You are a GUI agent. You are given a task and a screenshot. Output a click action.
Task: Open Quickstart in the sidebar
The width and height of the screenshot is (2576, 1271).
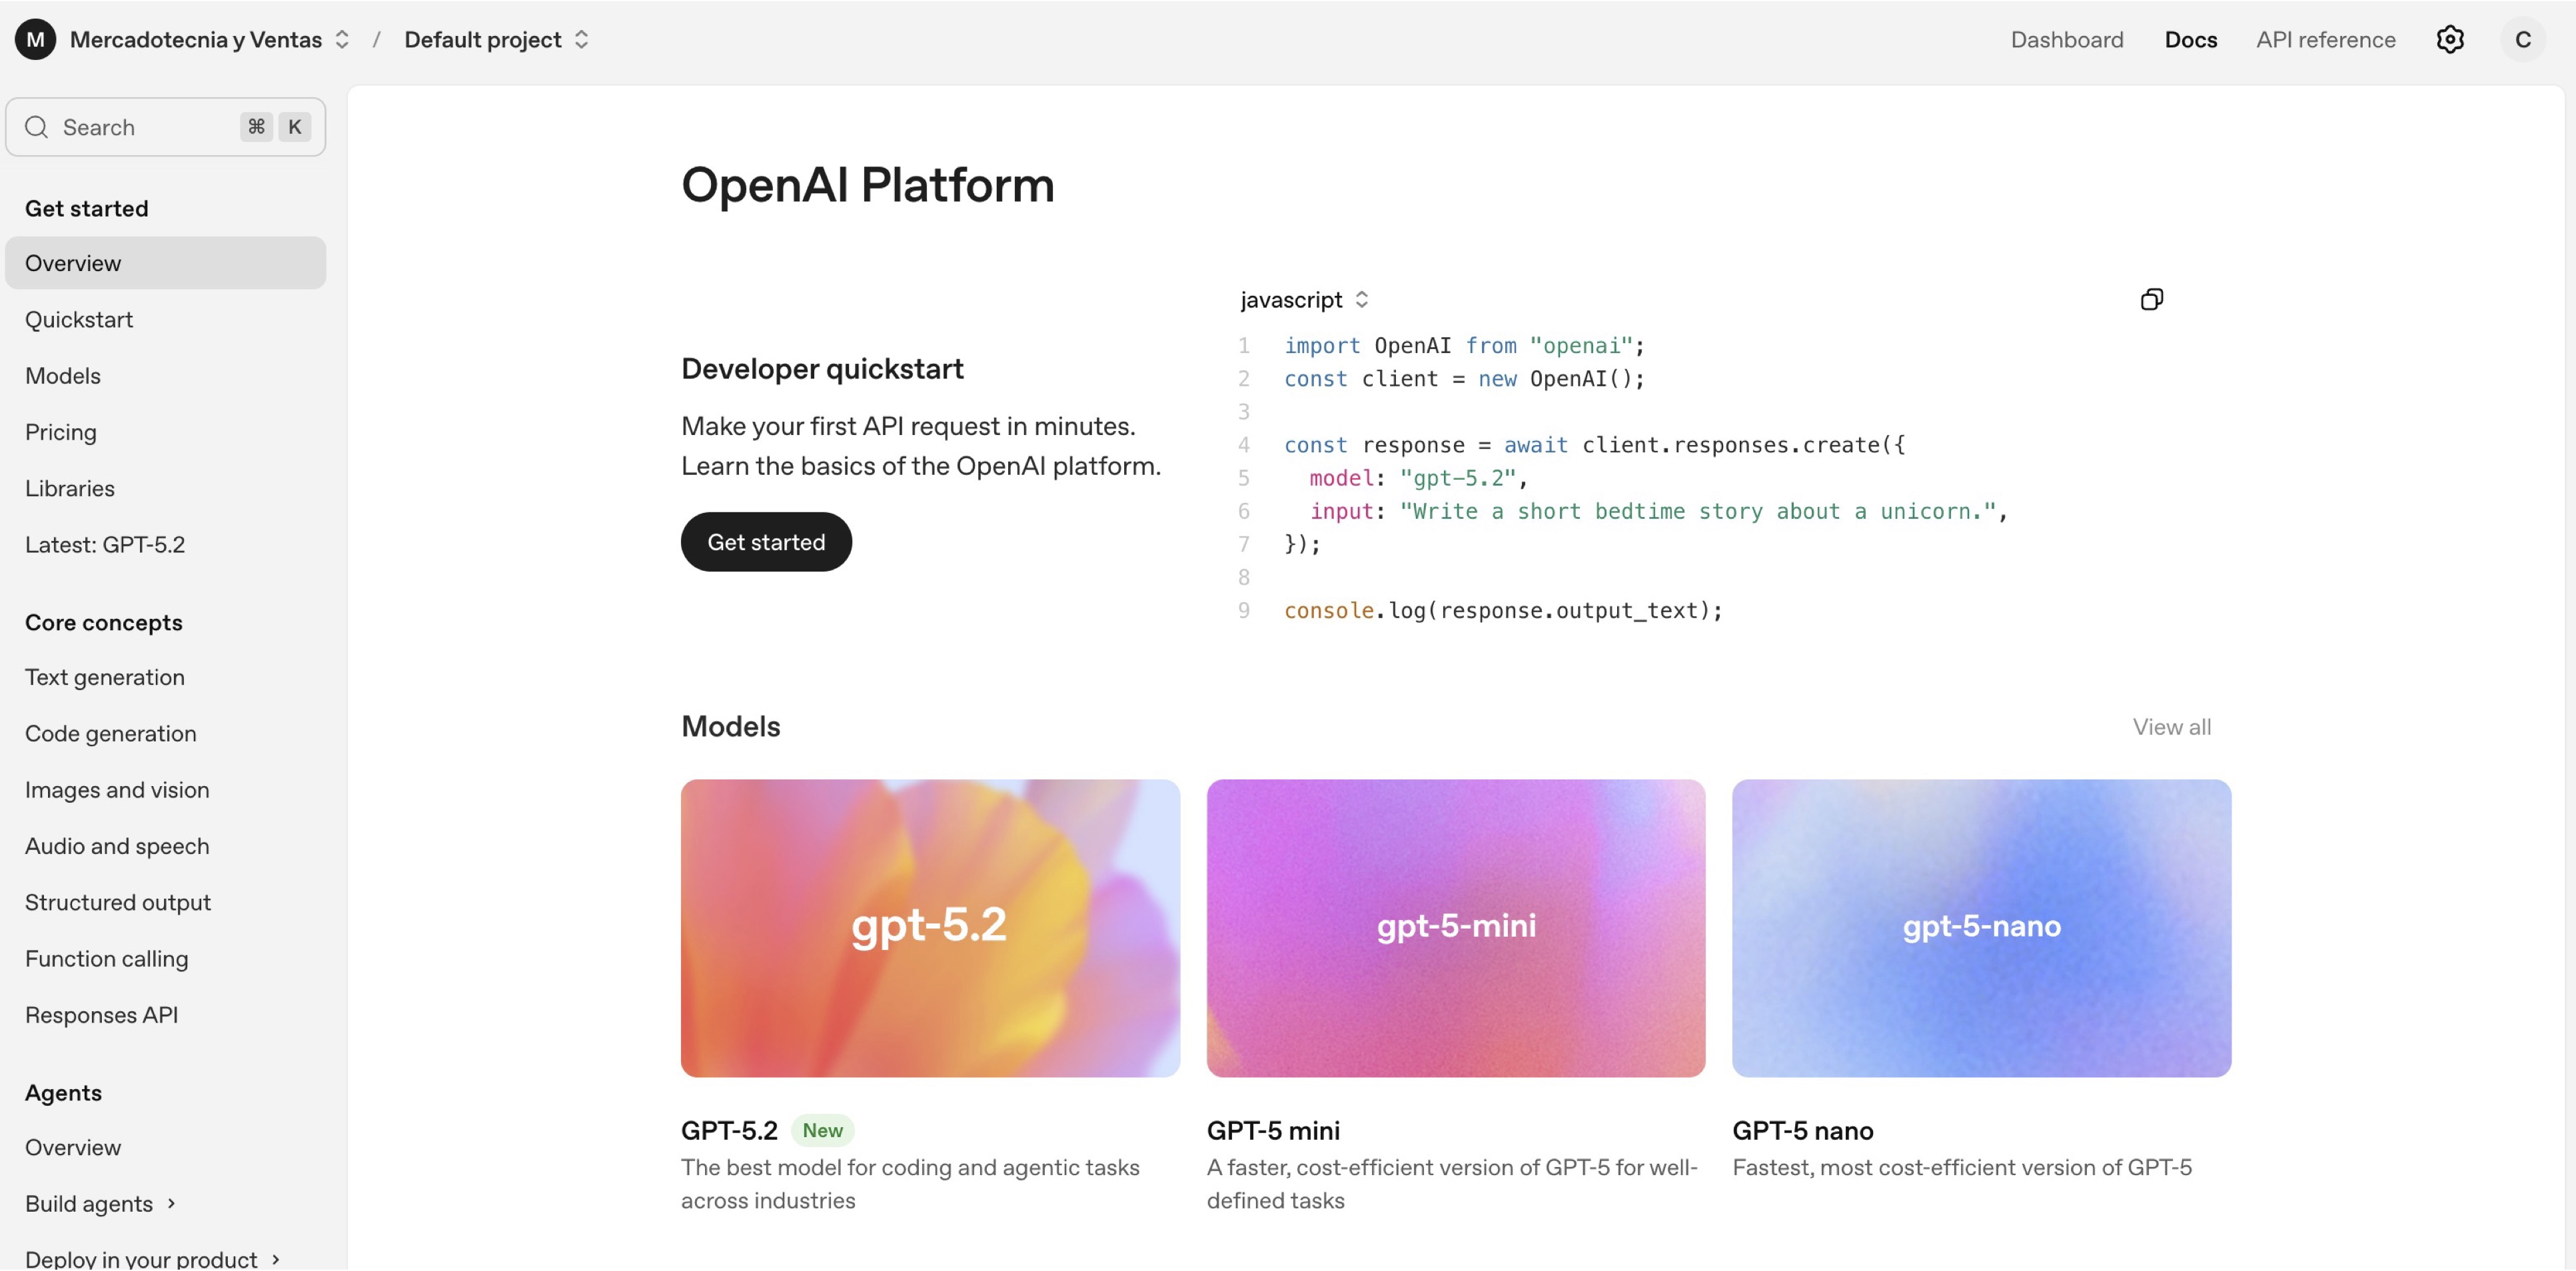click(x=79, y=320)
